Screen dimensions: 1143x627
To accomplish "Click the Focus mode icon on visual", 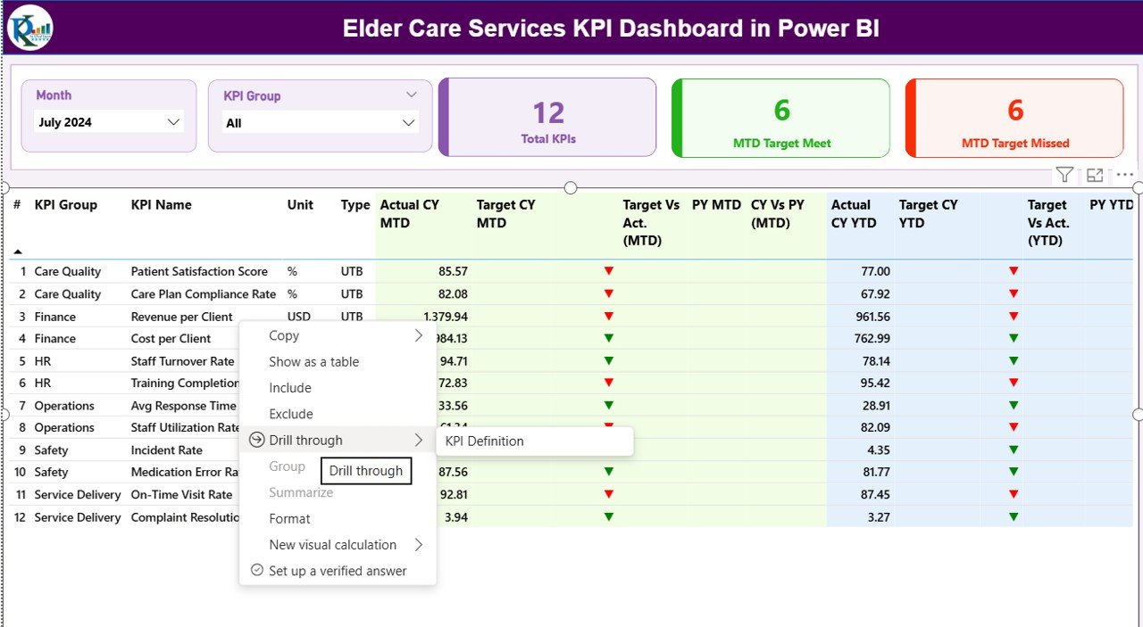I will [x=1095, y=175].
